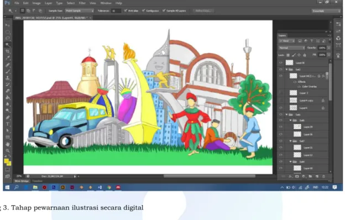
Task: Select the Eyedropper tool
Action: point(8,58)
